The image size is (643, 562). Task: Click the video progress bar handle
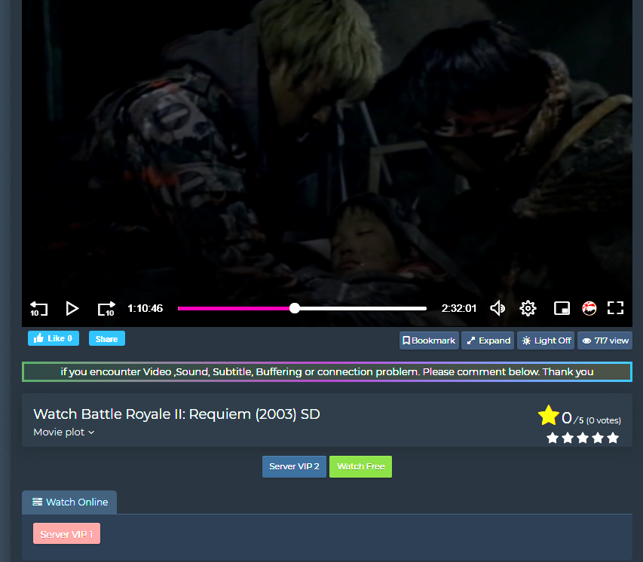(295, 308)
